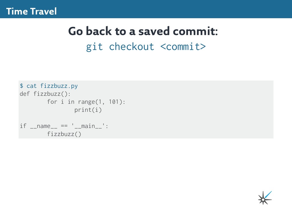292x219 pixels.
Task: Click the word "checkout" in the command
Action: point(131,46)
